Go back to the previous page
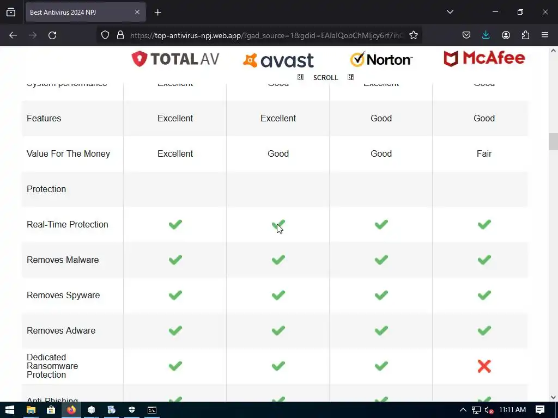558x418 pixels. pos(13,35)
